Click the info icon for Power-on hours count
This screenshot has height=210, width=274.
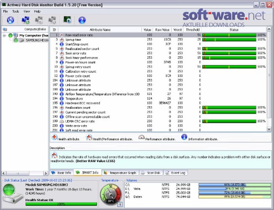[62, 63]
